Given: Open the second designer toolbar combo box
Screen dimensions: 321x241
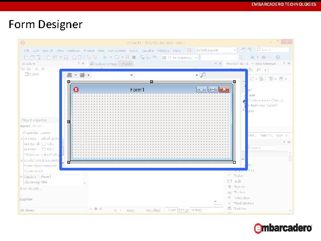Looking at the screenshot, I should click(x=167, y=75).
